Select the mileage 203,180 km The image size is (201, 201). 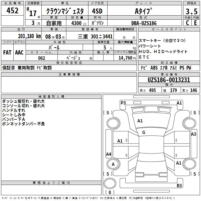[29, 36]
